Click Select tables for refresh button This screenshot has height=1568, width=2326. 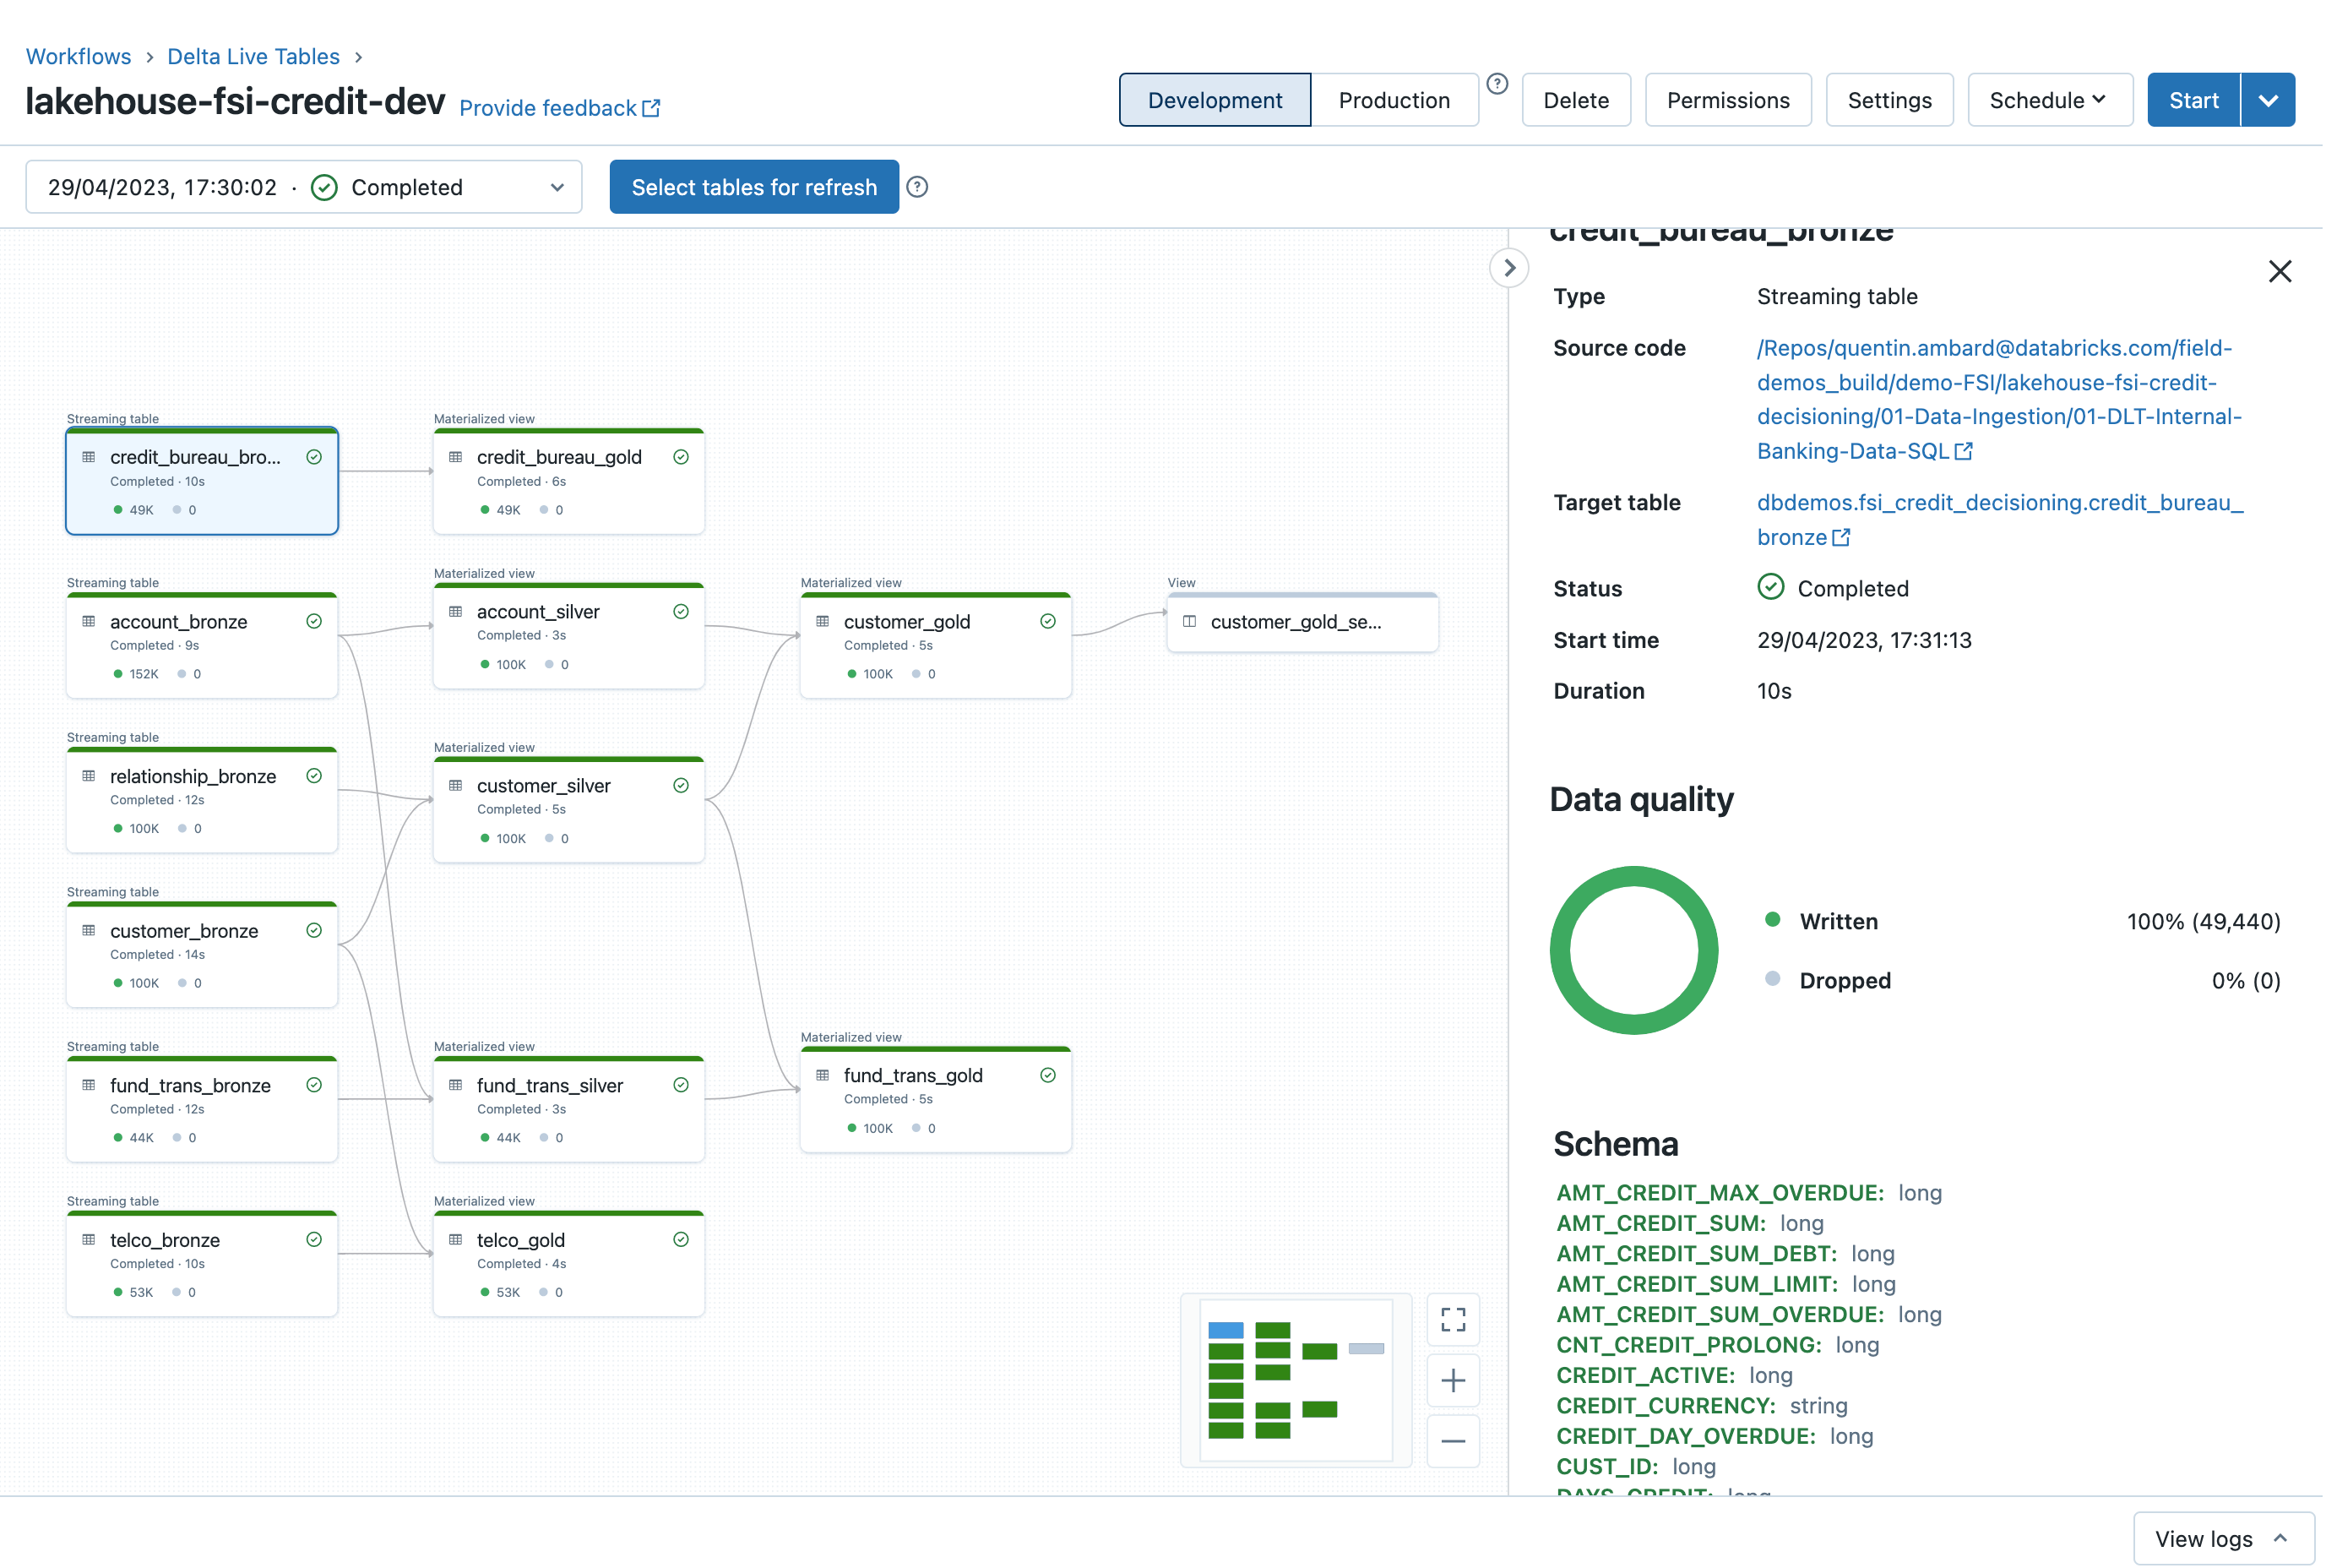coord(753,187)
